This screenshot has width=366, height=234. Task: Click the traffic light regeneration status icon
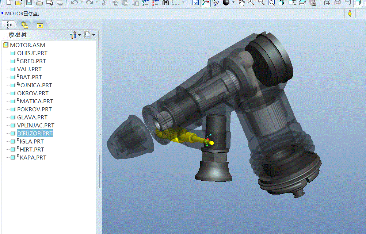pos(350,14)
